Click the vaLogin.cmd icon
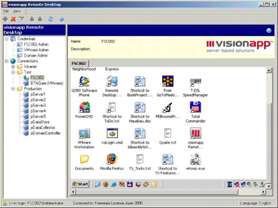This screenshot has height=208, width=278. (x=112, y=133)
